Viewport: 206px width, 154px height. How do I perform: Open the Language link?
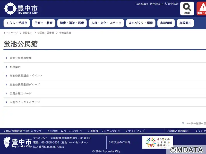[142, 4]
